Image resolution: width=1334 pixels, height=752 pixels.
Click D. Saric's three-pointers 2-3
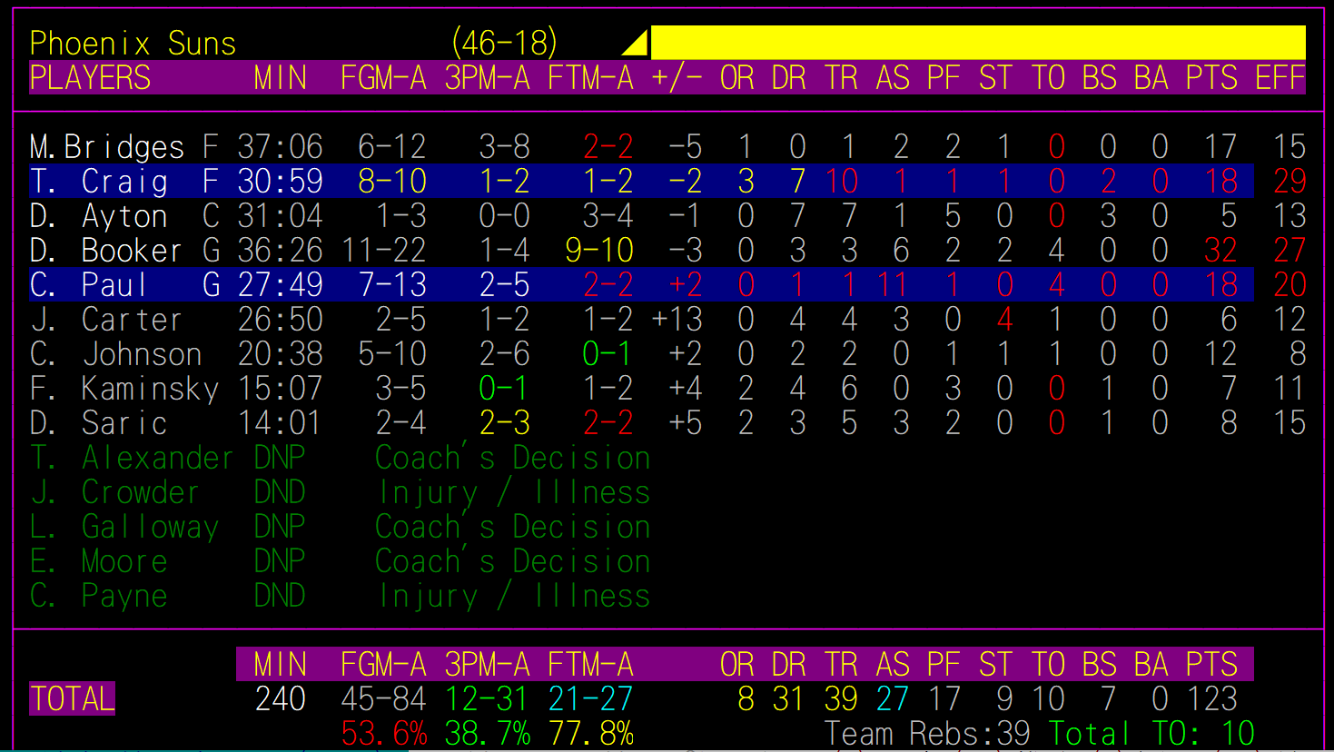coord(505,423)
